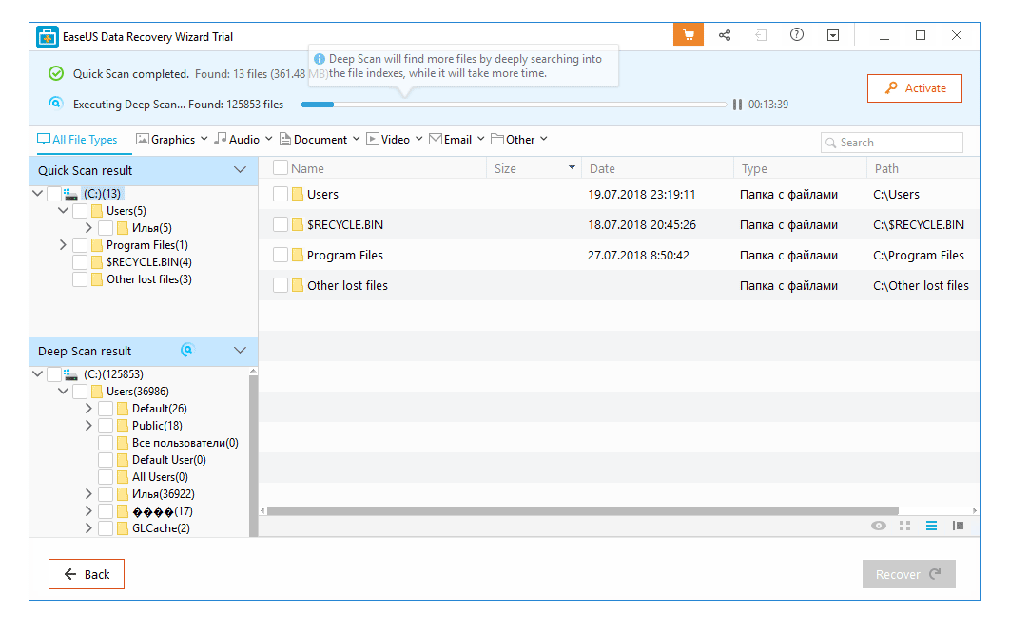Image resolution: width=1010 pixels, height=632 pixels.
Task: Toggle the preview eye icon
Action: point(879,526)
